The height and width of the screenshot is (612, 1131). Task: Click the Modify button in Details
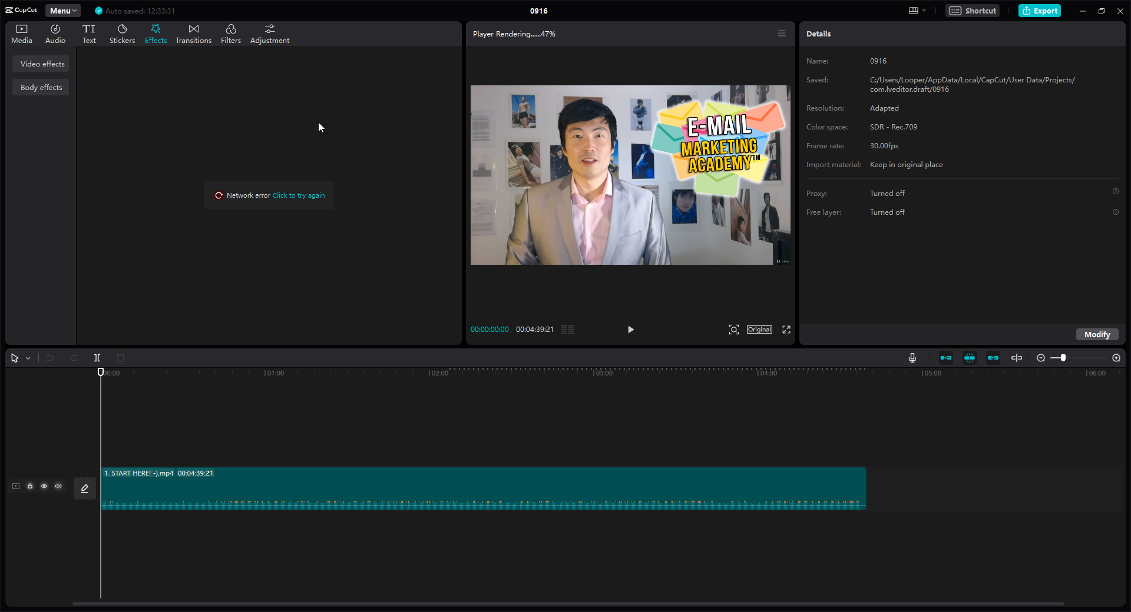pos(1097,334)
